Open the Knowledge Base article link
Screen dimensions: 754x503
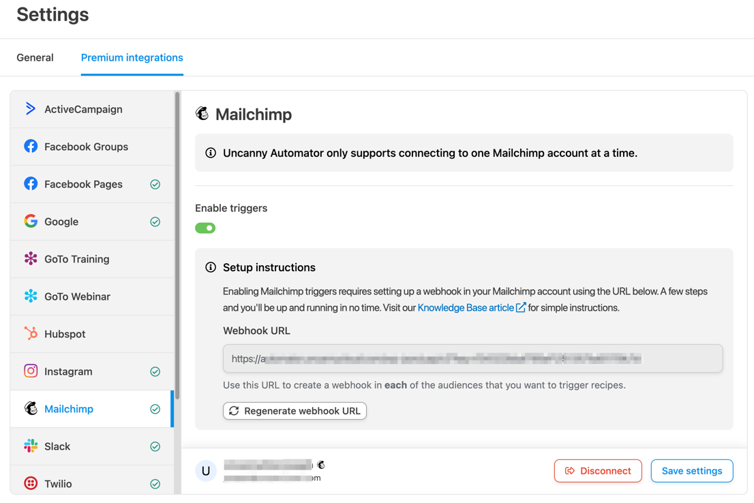coord(466,307)
